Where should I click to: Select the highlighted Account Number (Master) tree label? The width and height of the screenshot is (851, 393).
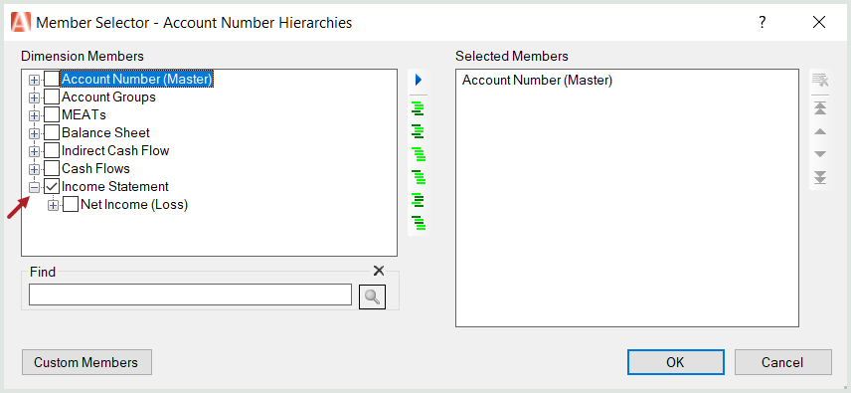click(x=136, y=80)
